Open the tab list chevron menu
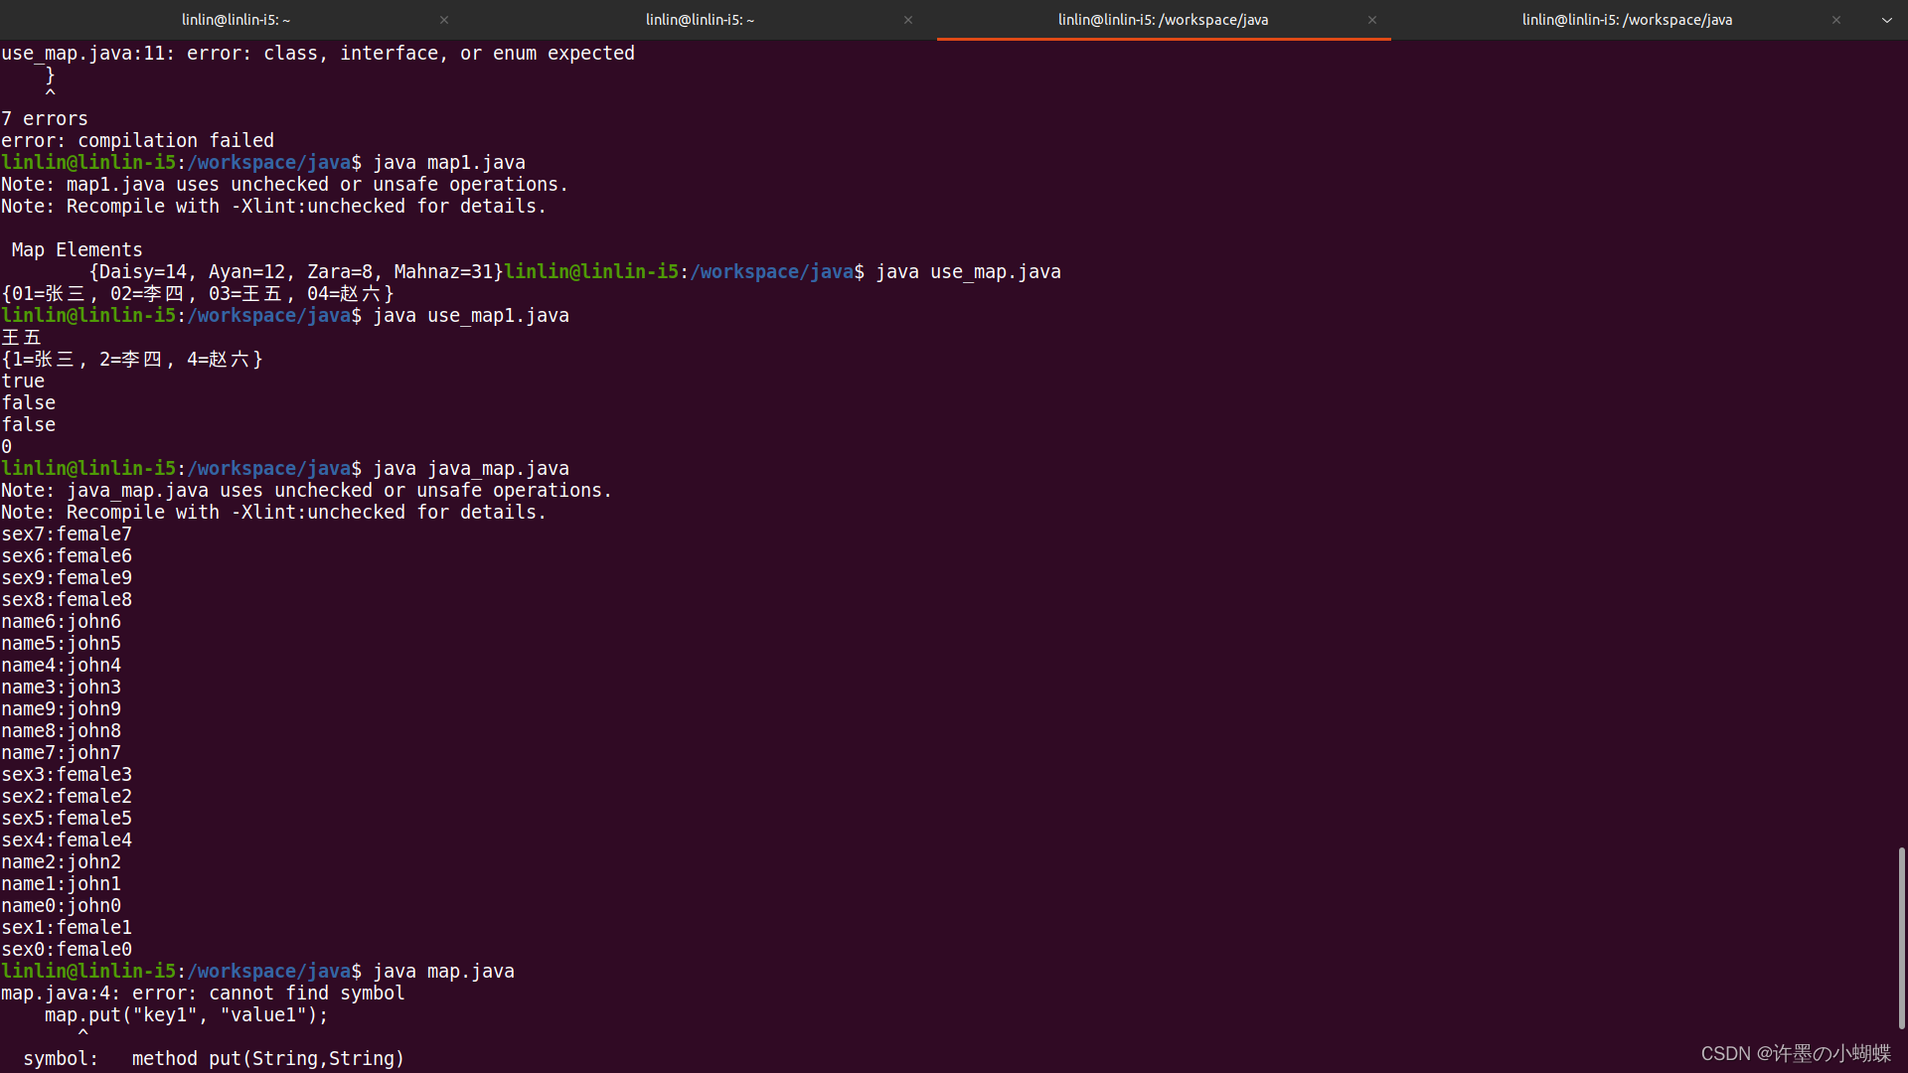1908x1073 pixels. point(1885,19)
